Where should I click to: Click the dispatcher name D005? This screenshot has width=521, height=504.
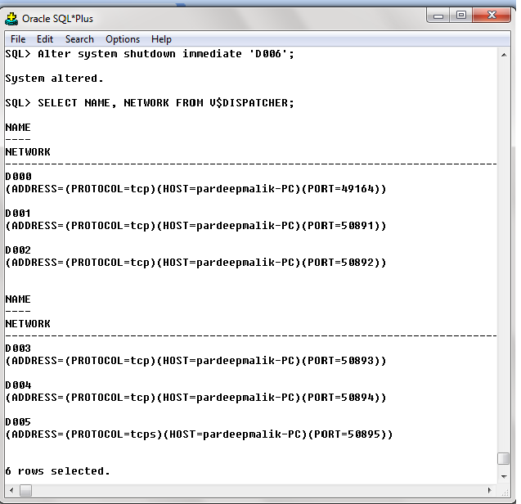(18, 422)
